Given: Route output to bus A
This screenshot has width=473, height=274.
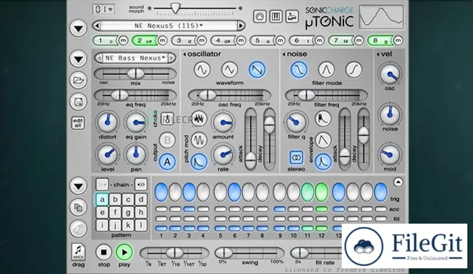Looking at the screenshot, I should [167, 162].
